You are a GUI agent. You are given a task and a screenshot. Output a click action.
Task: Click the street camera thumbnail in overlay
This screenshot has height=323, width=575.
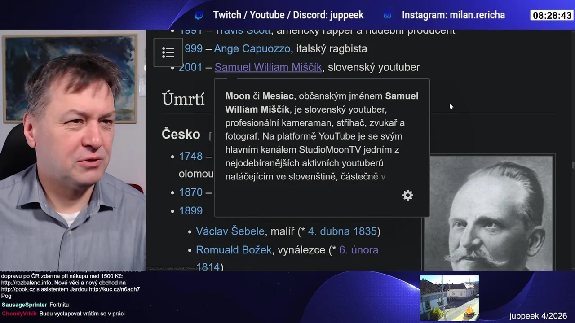pyautogui.click(x=449, y=298)
